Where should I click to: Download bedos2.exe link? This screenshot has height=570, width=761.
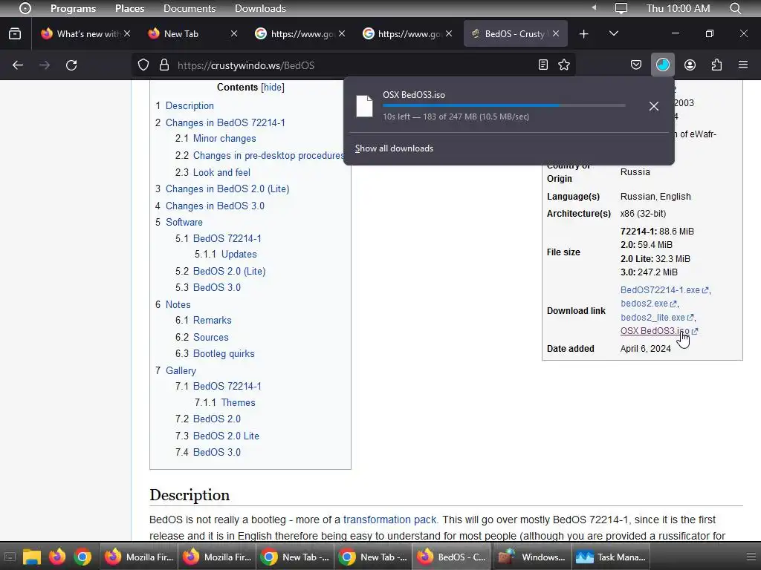click(644, 304)
